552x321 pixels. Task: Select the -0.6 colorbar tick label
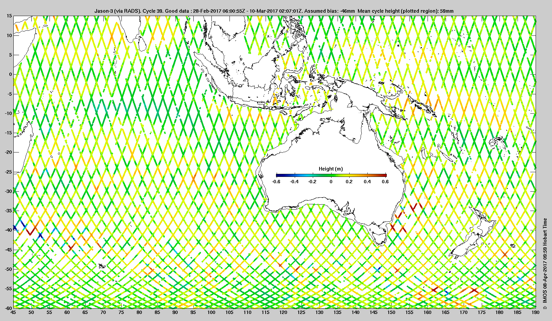pos(276,182)
